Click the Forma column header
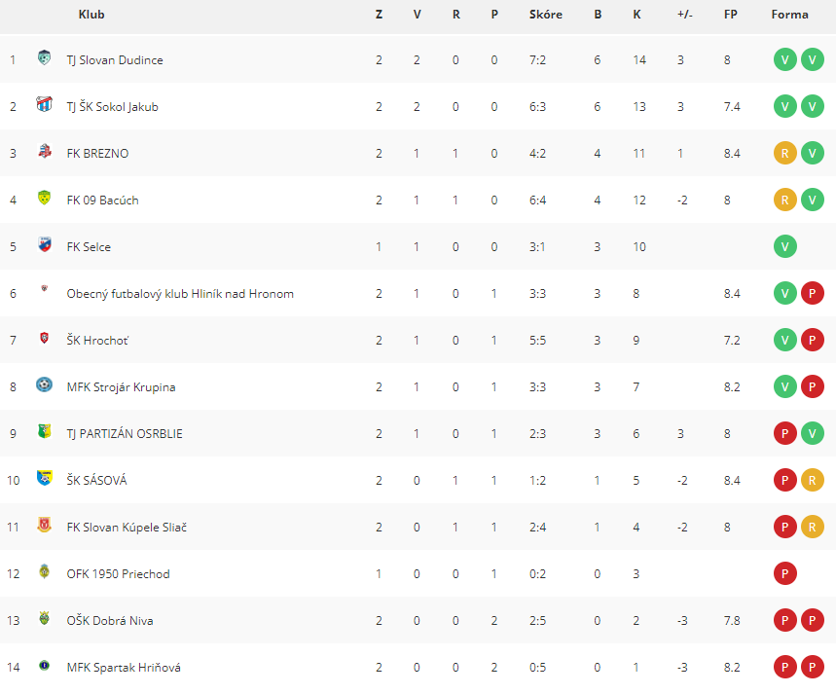Viewport: 836px width, 694px height. pos(789,15)
